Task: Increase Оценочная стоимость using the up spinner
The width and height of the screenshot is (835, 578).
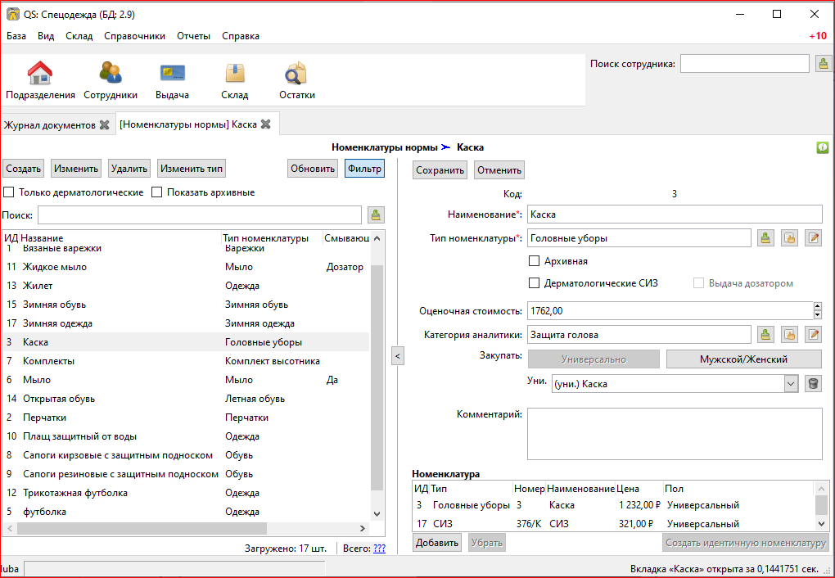Action: tap(817, 307)
